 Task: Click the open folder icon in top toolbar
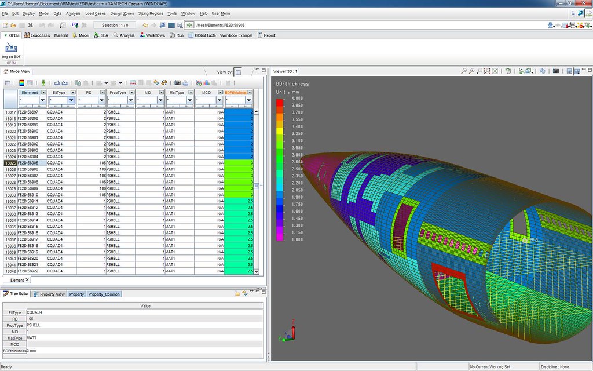[13, 25]
